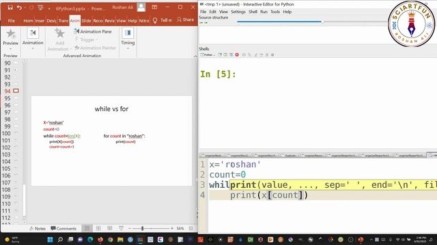Select slide 94 thumbnail
The width and height of the screenshot is (437, 245).
[16, 91]
